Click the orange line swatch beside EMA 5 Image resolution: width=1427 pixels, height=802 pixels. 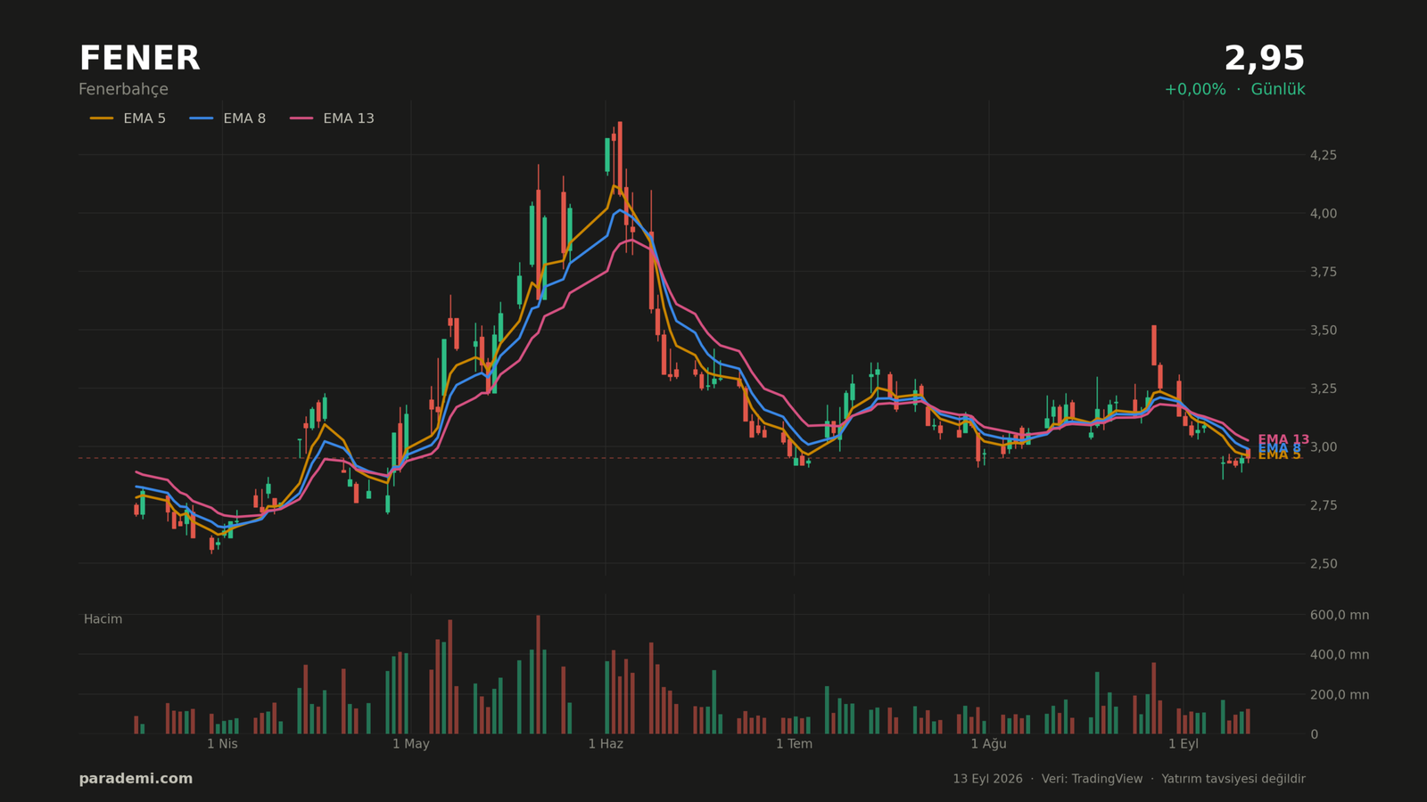(102, 119)
